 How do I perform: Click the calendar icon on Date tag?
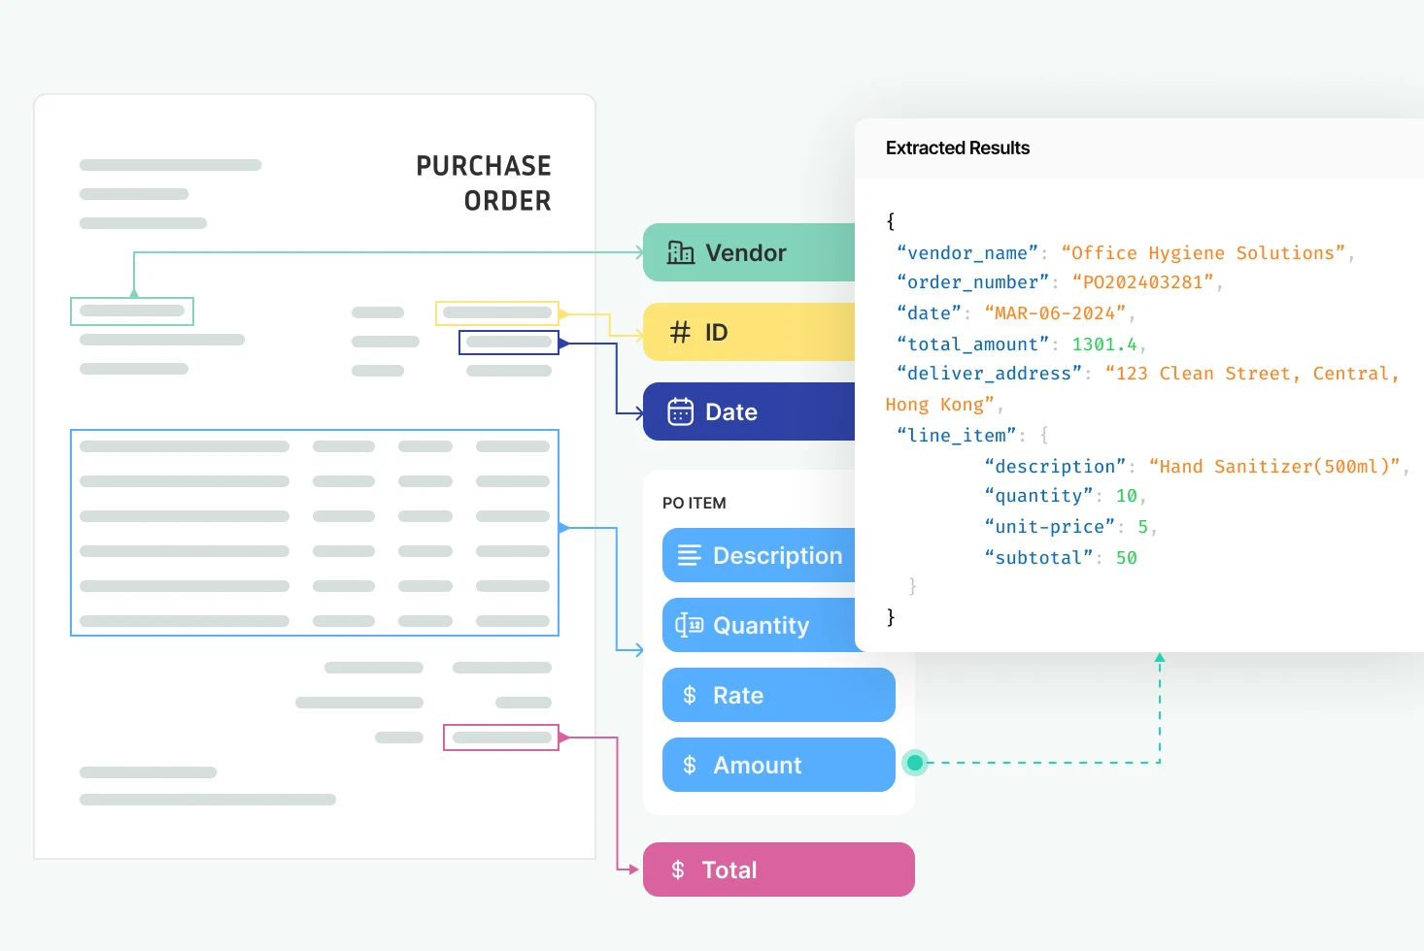coord(680,412)
